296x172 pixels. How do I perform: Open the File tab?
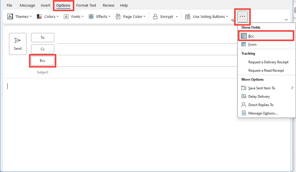click(9, 5)
